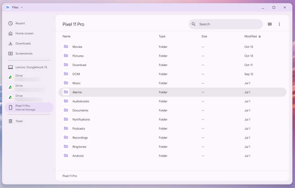295x188 pixels.
Task: Select the Alarms folder name
Action: [x=77, y=92]
